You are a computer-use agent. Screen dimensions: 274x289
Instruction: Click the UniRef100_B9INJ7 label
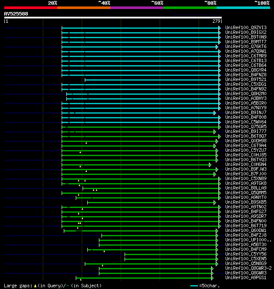pos(246,113)
